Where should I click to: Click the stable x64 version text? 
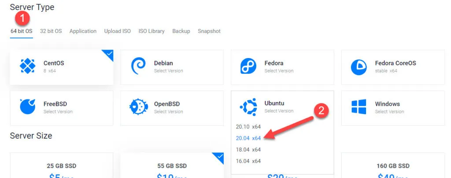pos(386,71)
